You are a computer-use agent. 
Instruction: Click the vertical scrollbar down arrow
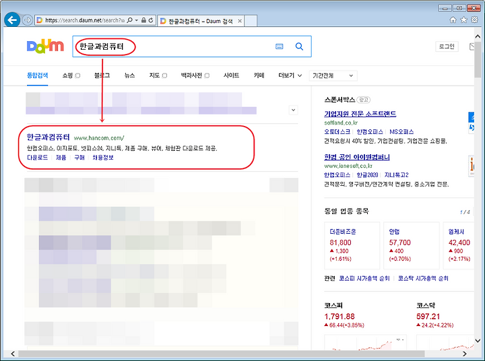(x=478, y=341)
